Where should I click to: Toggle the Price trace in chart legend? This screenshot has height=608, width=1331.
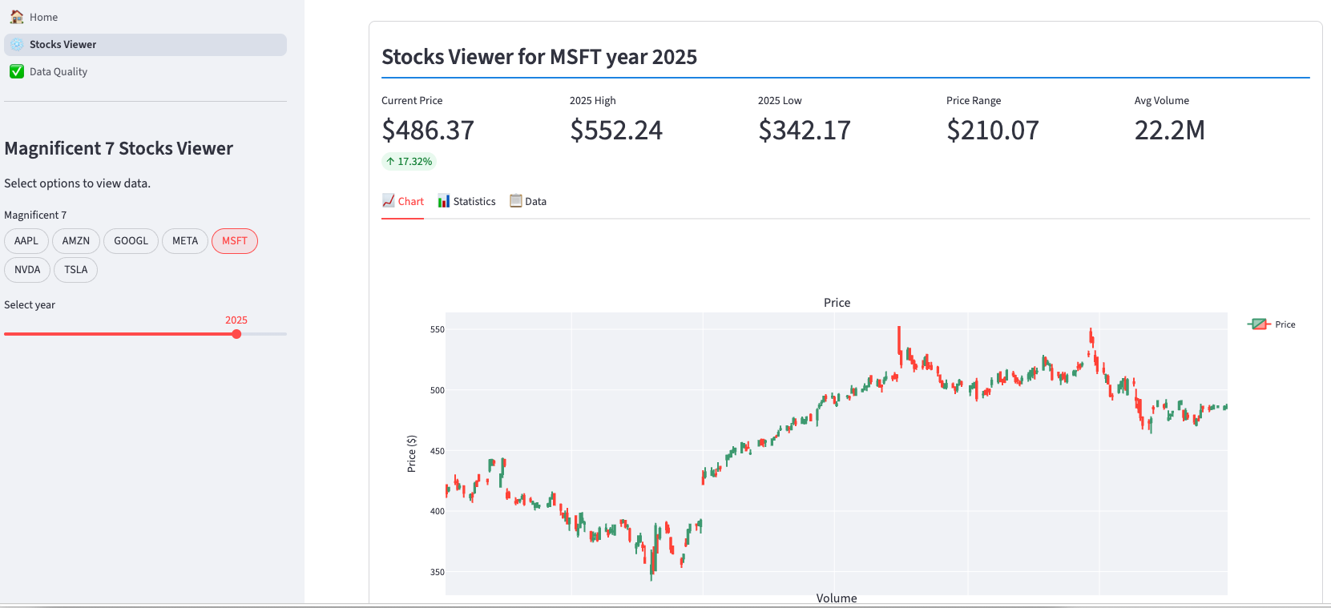1272,324
